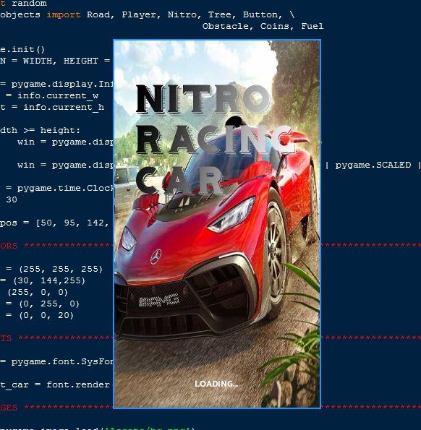
Task: Click the 'info.current_w' expression
Action: [x=58, y=95]
